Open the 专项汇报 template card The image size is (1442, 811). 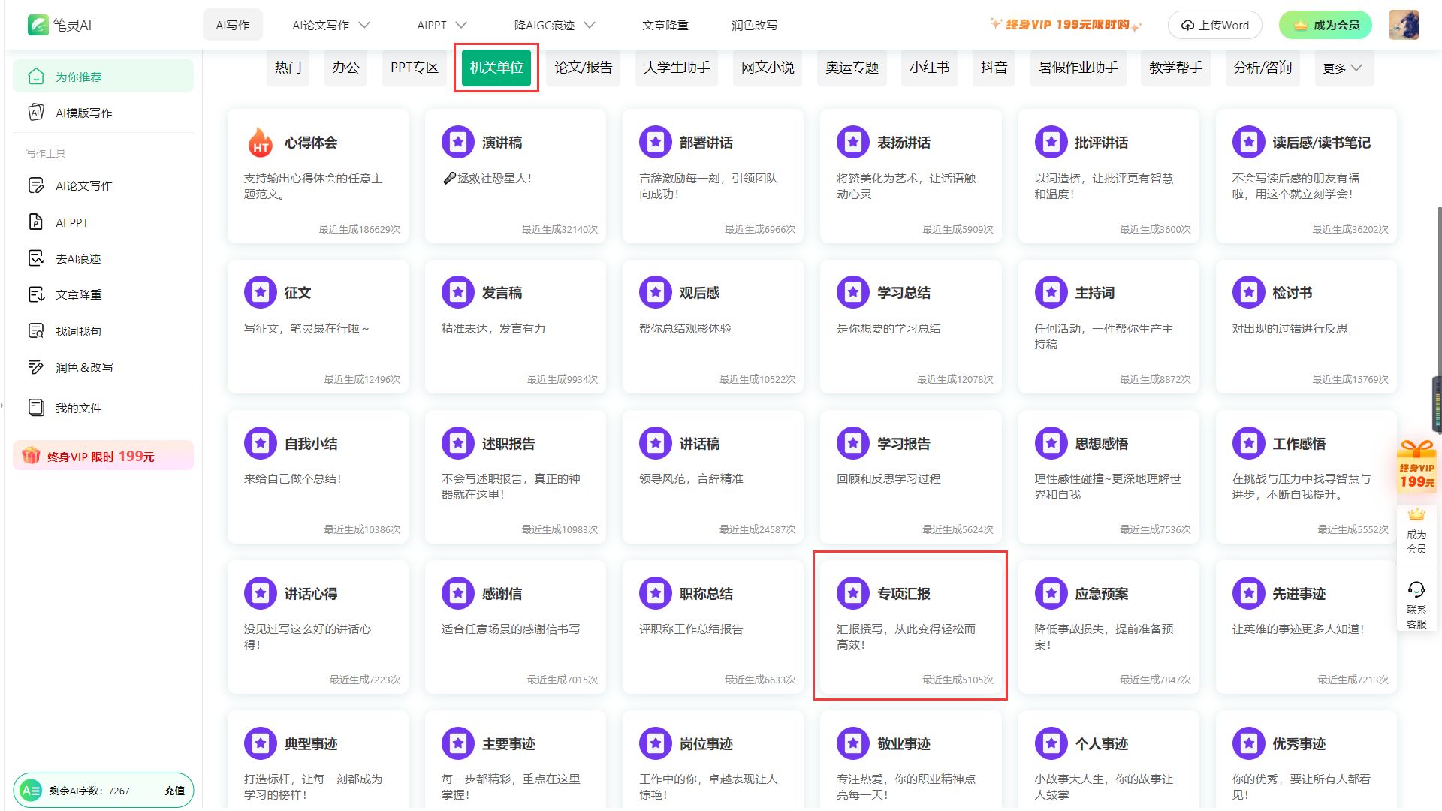click(x=910, y=625)
